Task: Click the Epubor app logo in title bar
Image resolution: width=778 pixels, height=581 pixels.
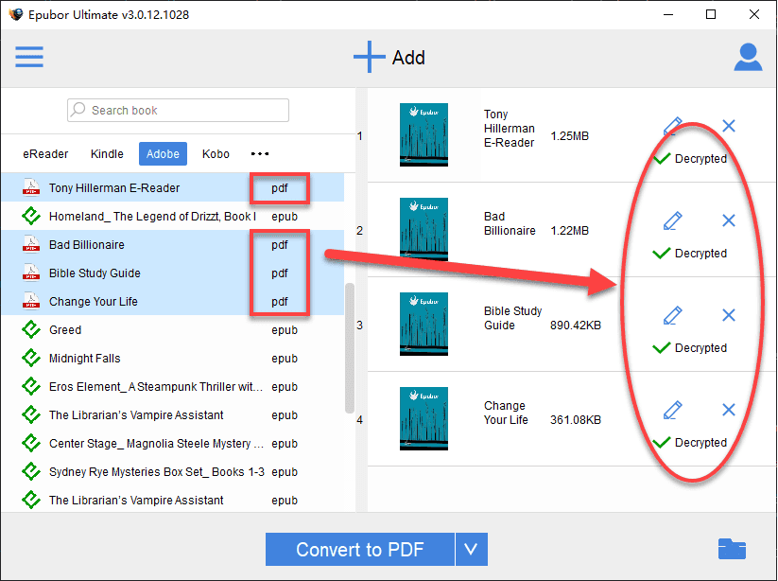Action: pos(15,14)
